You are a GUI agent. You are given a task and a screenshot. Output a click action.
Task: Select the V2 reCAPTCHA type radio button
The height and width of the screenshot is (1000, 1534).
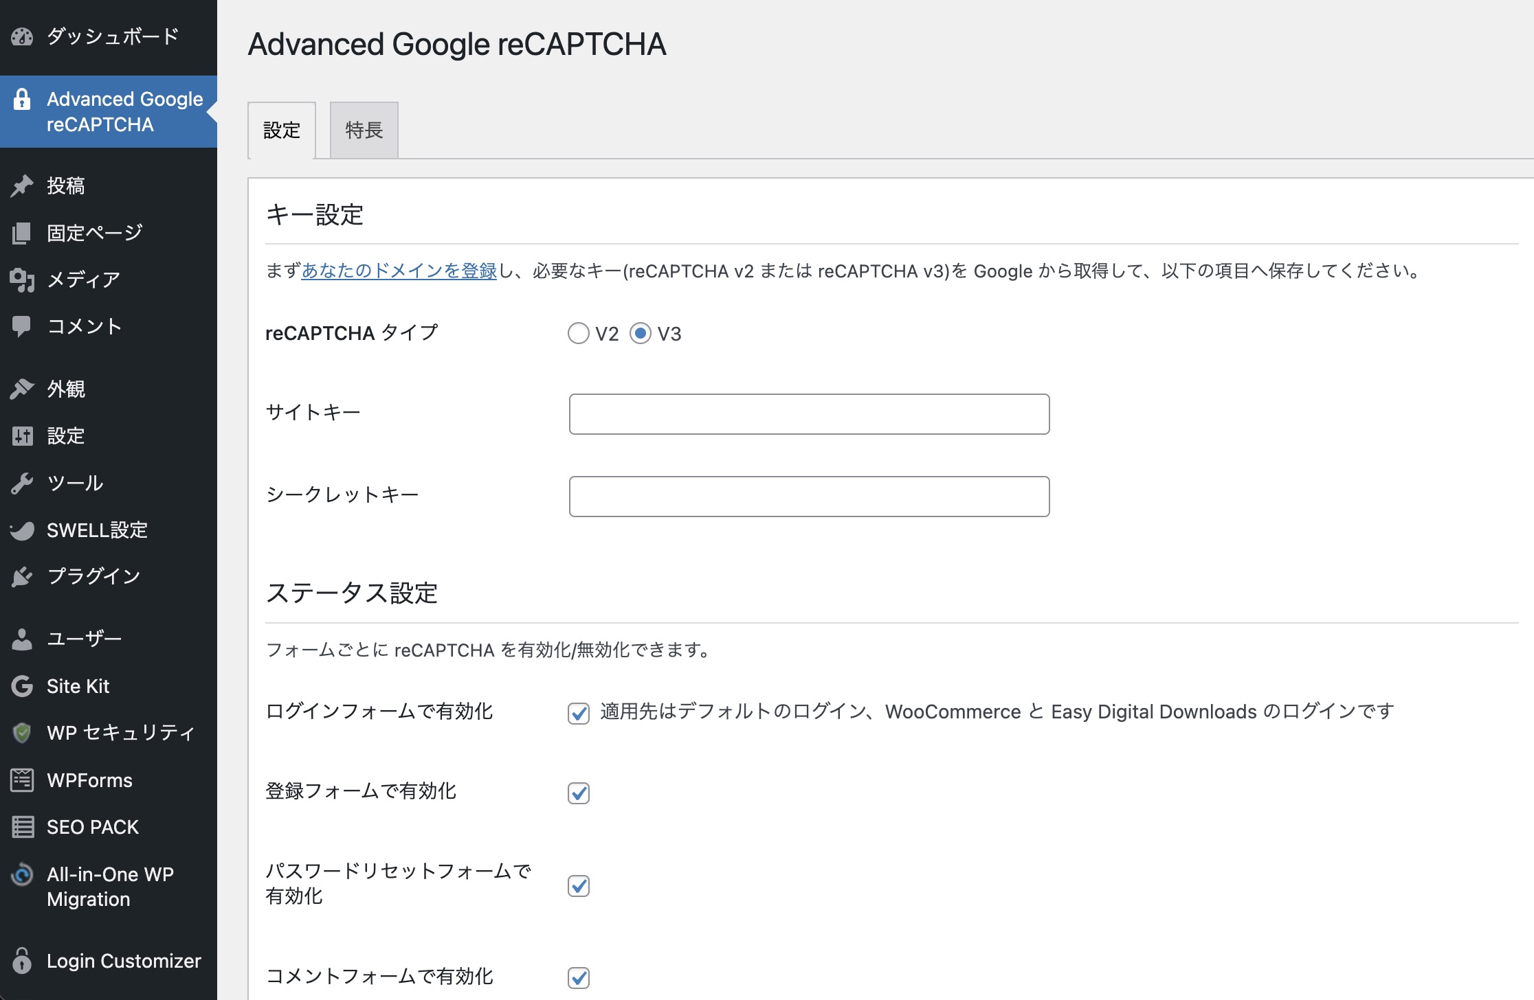[579, 334]
